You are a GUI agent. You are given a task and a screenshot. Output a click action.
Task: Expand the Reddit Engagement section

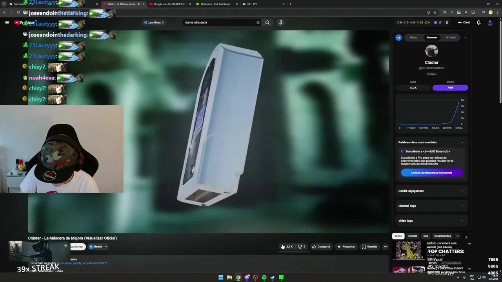tap(431, 191)
